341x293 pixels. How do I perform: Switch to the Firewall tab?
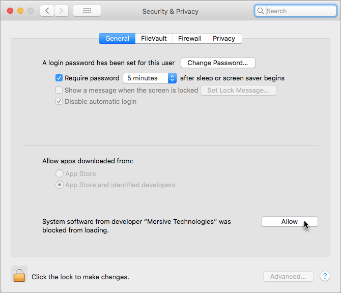pyautogui.click(x=190, y=39)
